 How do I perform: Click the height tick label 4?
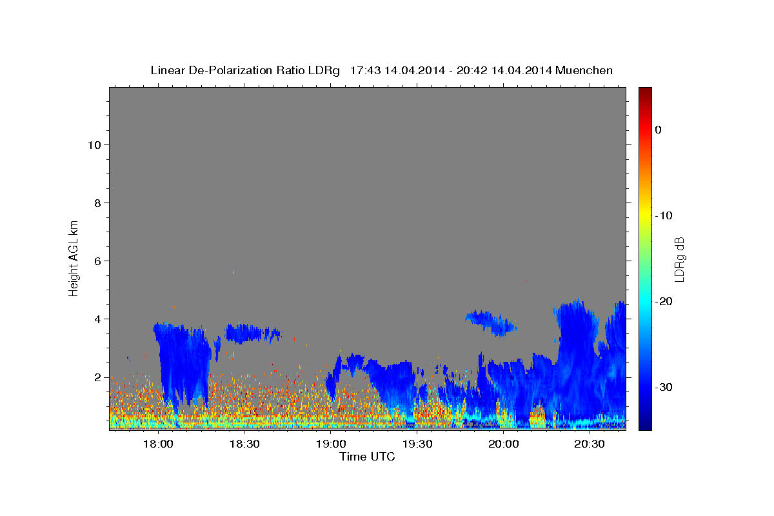97,319
